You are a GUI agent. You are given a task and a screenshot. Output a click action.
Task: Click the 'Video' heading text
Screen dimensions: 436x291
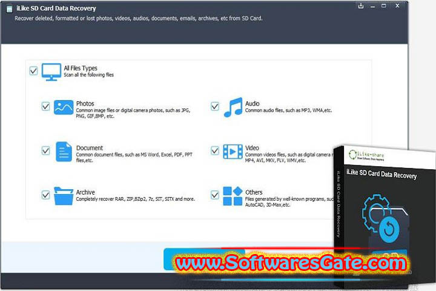[252, 148]
